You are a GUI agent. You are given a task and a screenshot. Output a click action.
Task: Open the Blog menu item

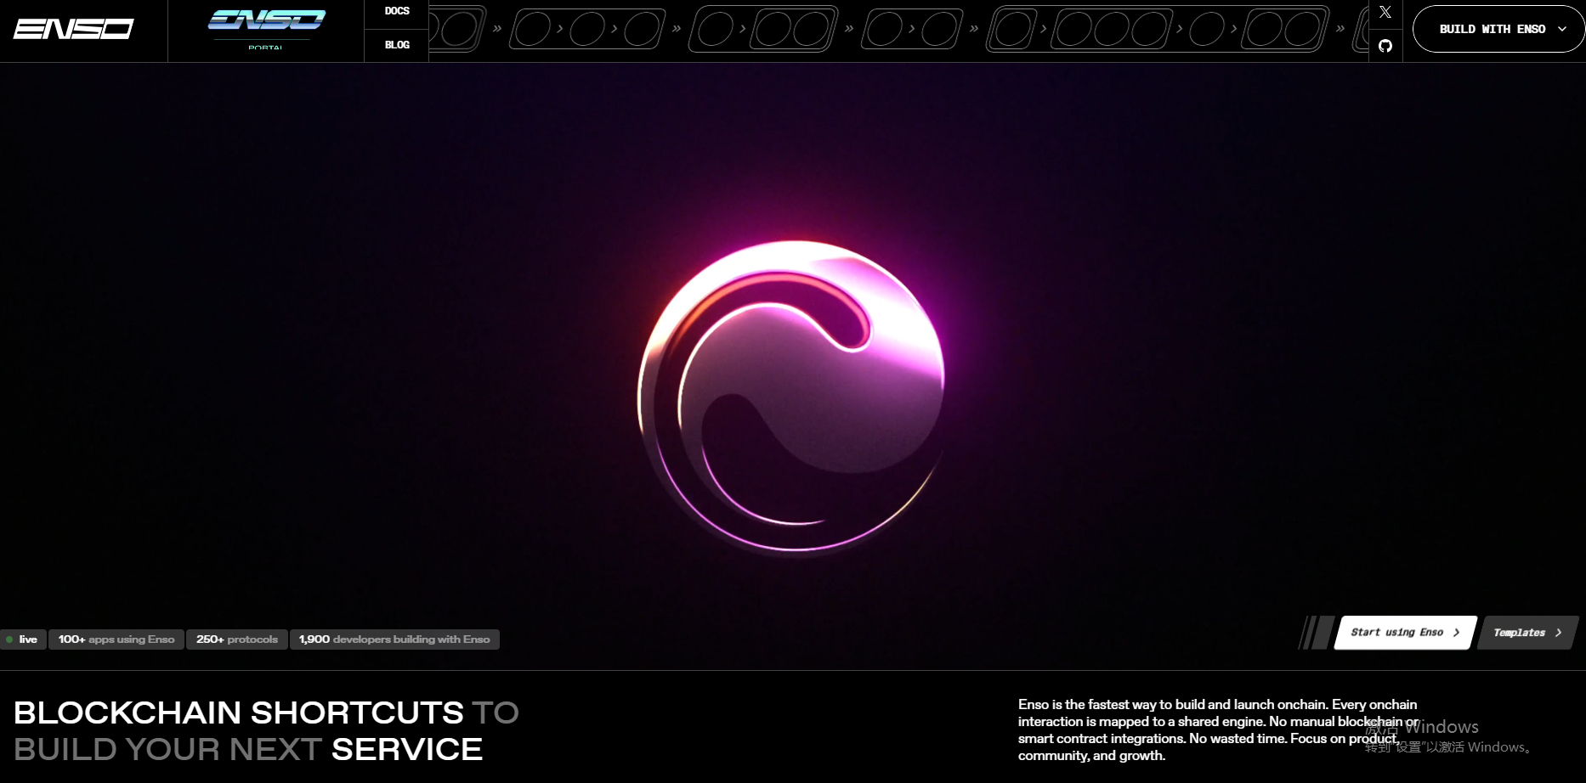(397, 45)
